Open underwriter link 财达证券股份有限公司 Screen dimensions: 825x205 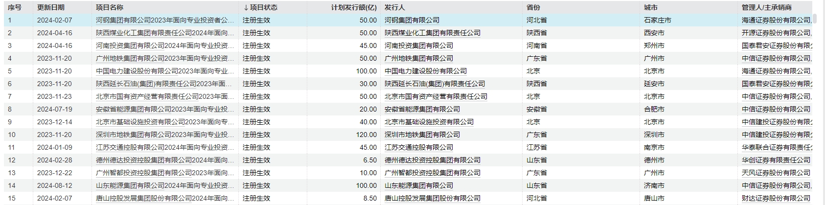tap(776, 199)
